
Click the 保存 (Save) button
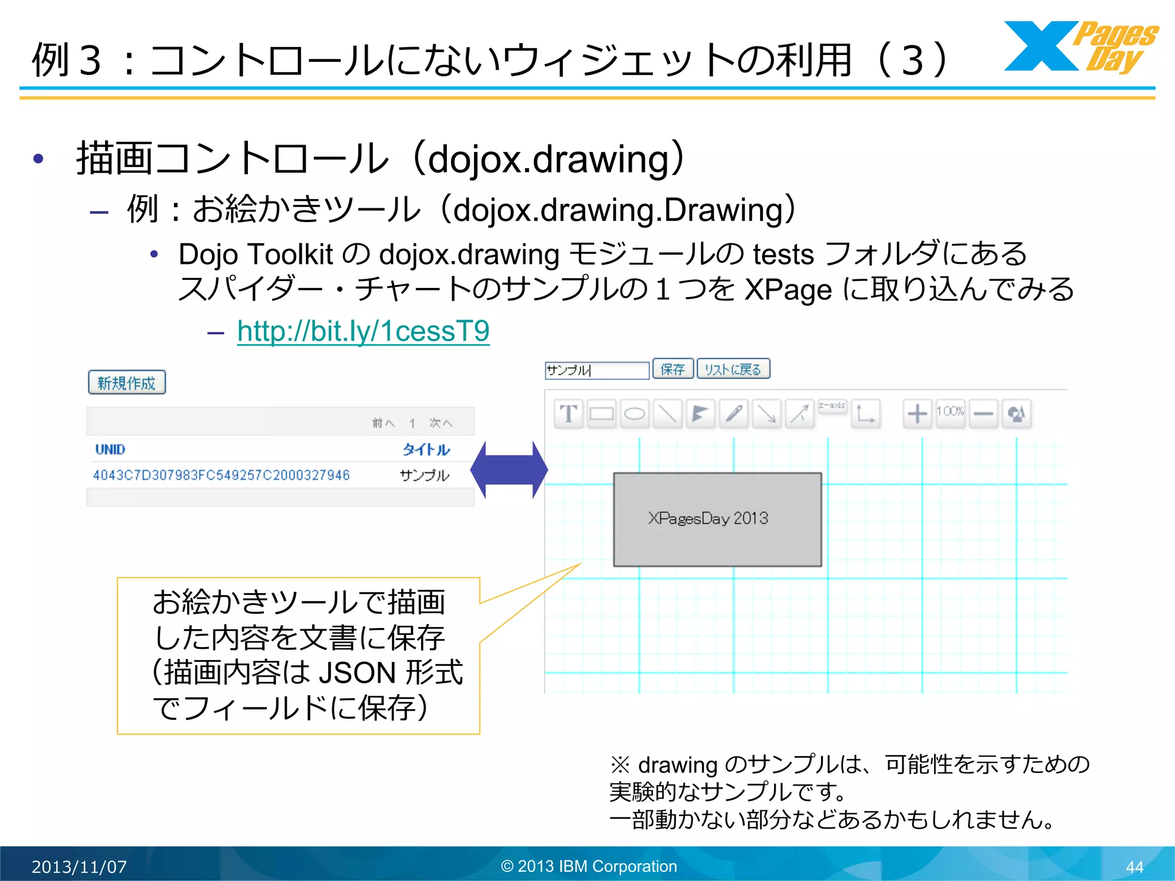[673, 369]
